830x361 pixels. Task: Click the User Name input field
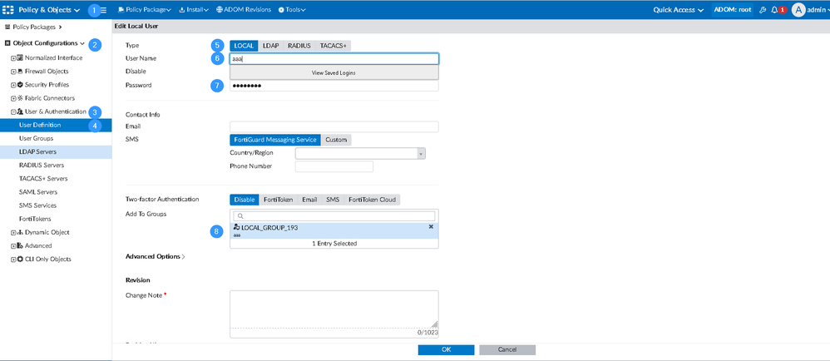(334, 59)
